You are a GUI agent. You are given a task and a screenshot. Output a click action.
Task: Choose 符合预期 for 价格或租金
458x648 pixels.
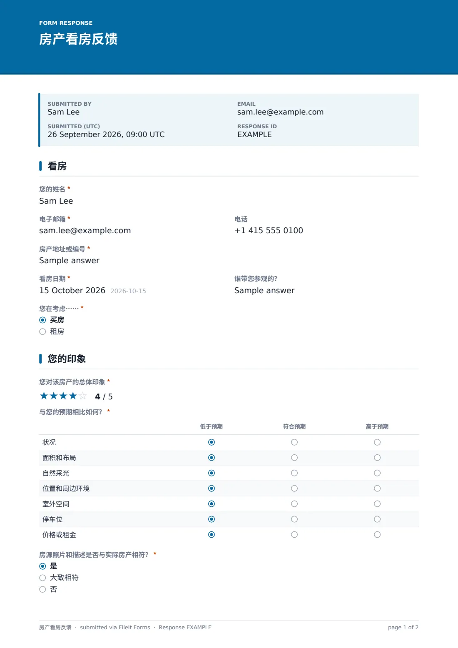click(x=294, y=535)
